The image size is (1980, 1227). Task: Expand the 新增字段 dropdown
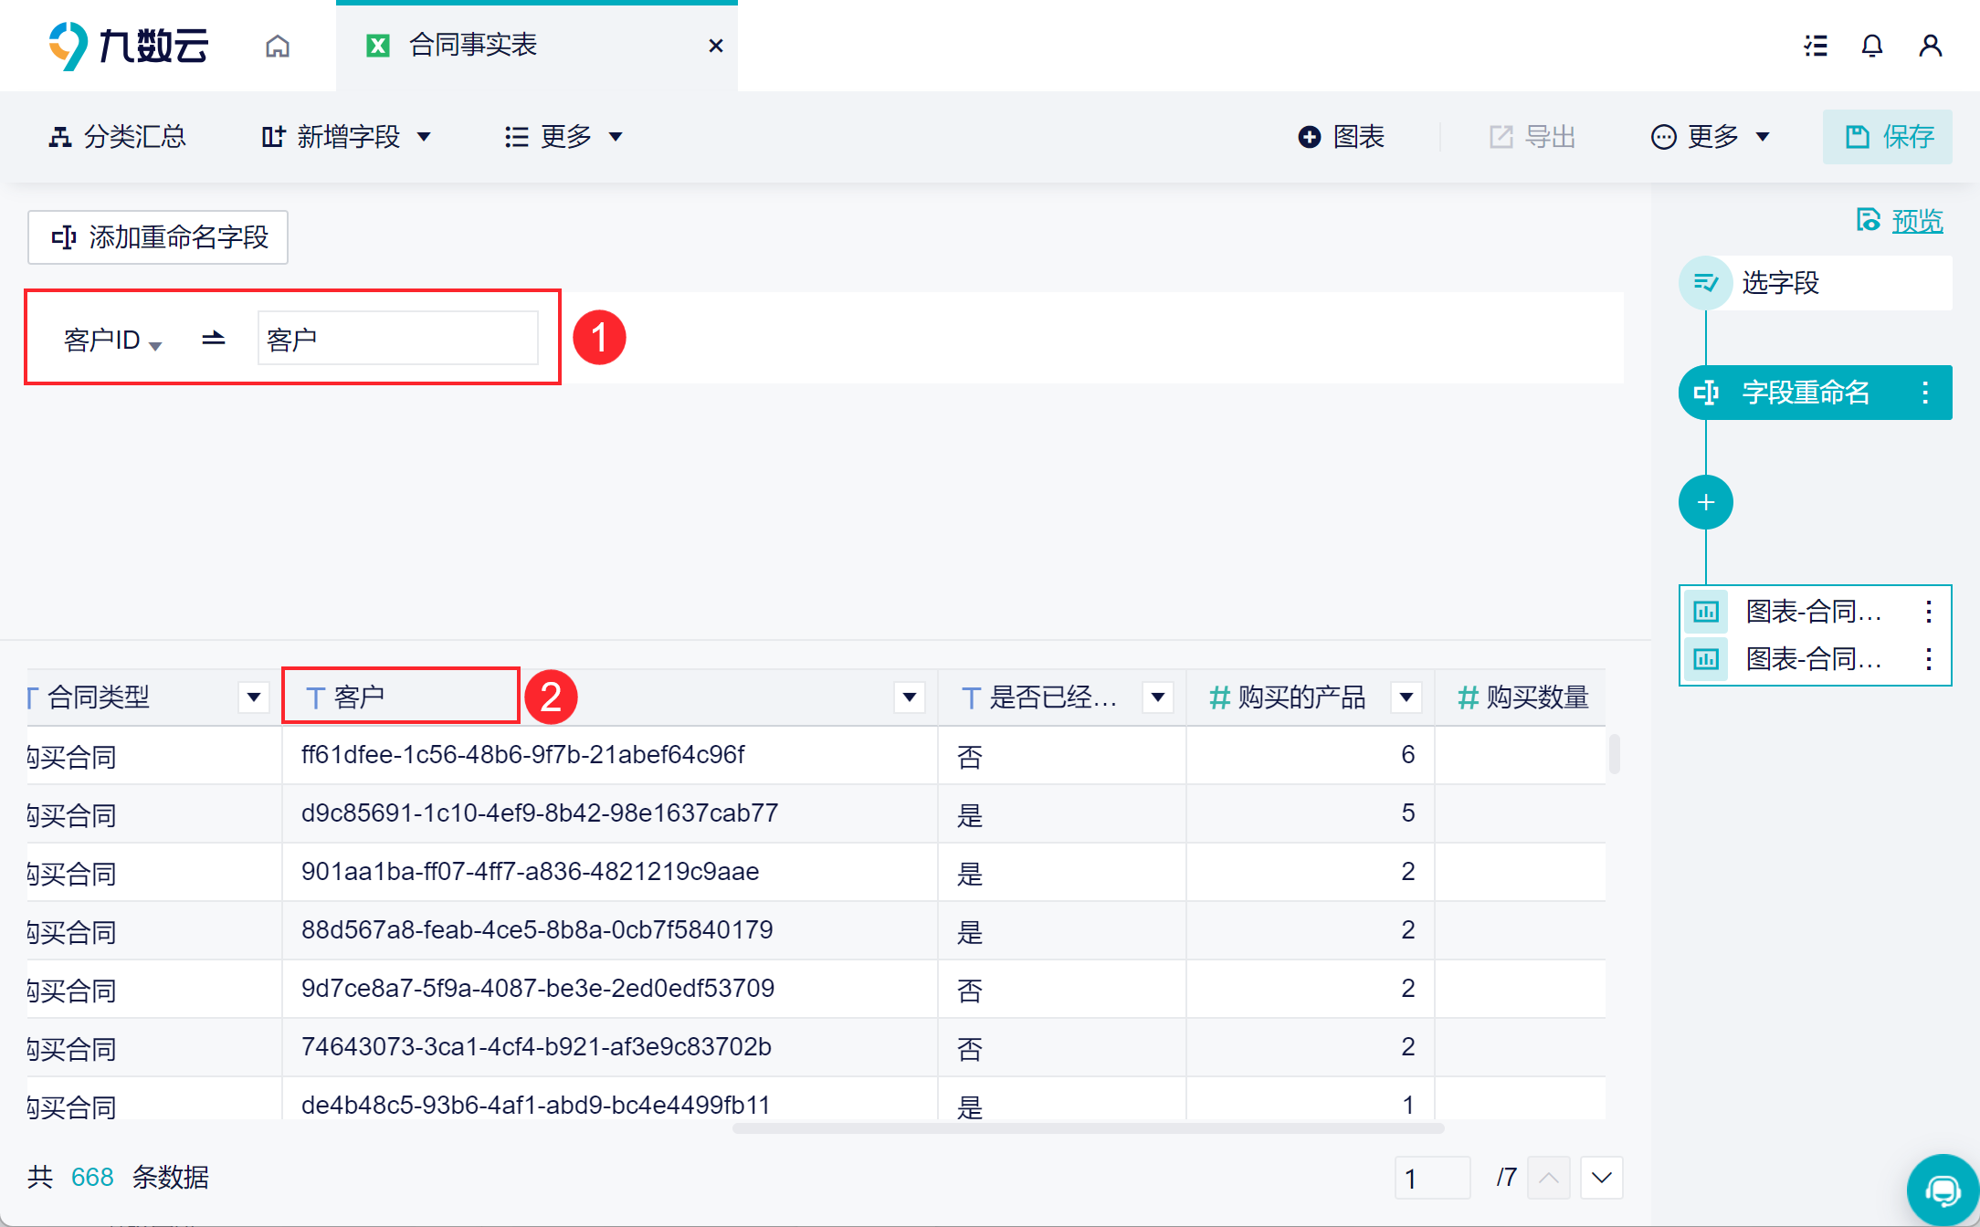[x=347, y=137]
